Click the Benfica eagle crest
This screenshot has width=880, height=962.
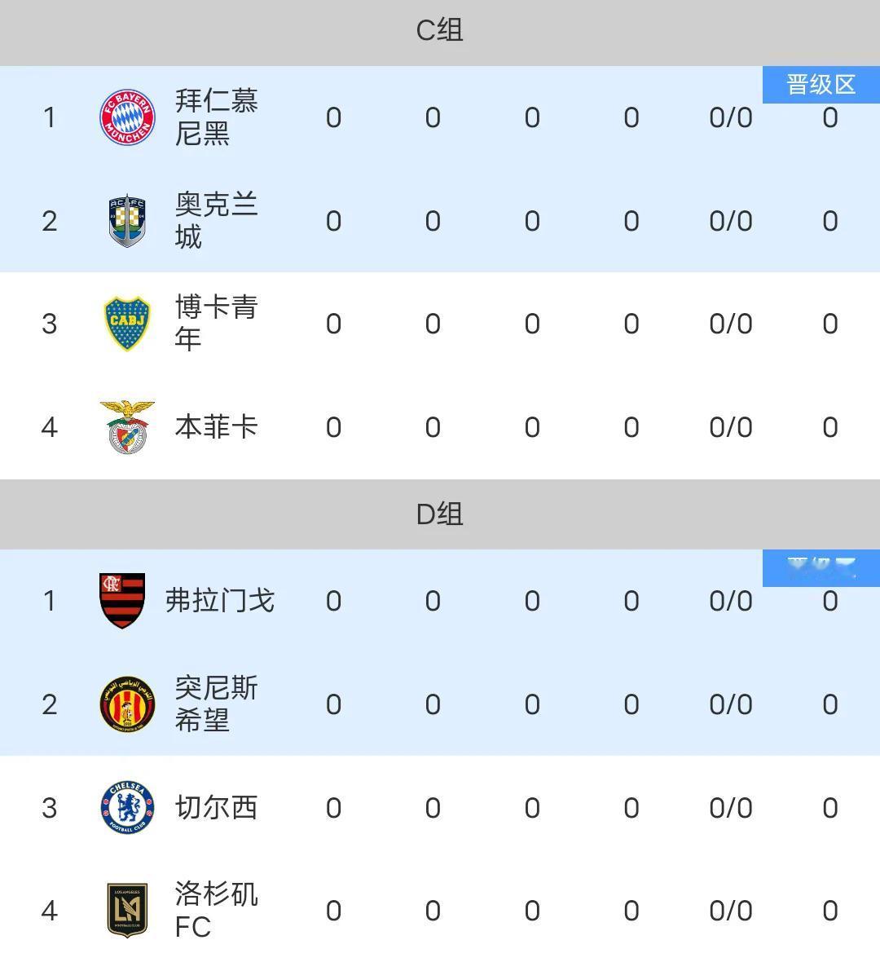click(127, 427)
